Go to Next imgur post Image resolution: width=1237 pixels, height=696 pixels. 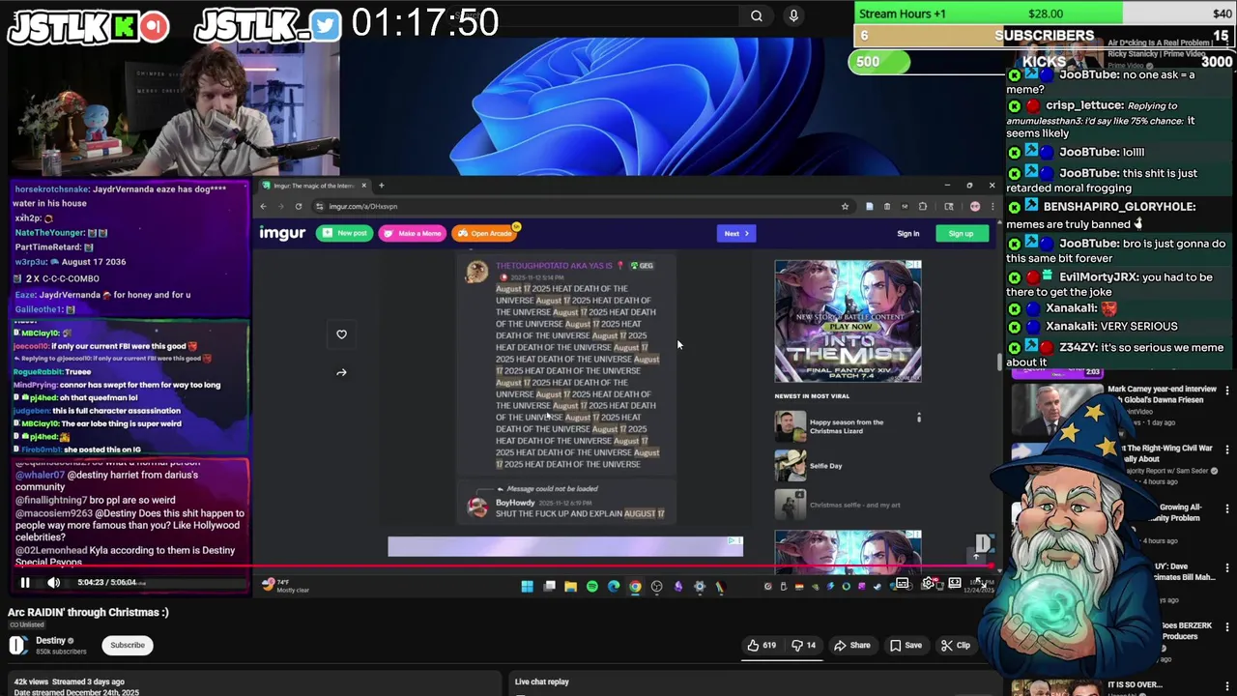(735, 233)
